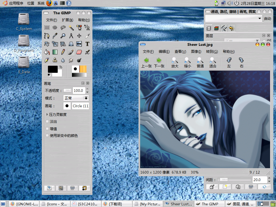Image resolution: width=276 pixels, height=207 pixels.
Task: Choose the Free Select lasso tool
Action: (63, 28)
